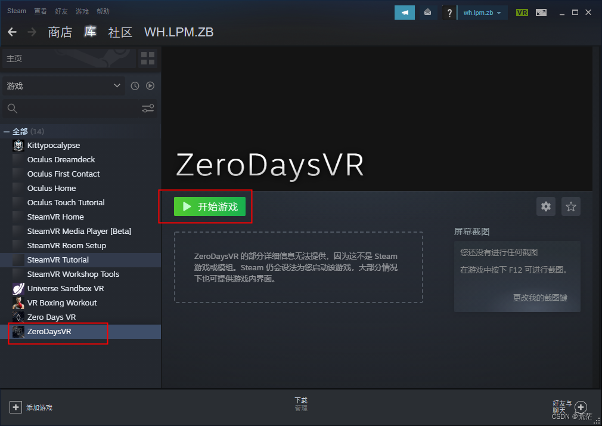Screen dimensions: 602x426
Task: Open the 游戏 category dropdown
Action: click(x=64, y=86)
